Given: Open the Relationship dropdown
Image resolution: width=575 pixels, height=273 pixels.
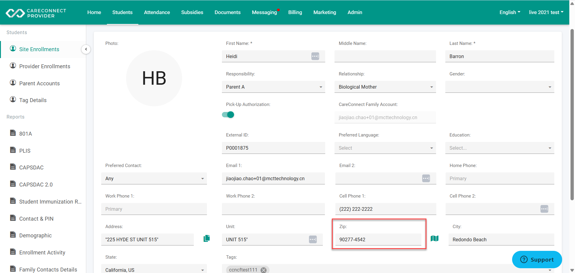Looking at the screenshot, I should (x=385, y=87).
